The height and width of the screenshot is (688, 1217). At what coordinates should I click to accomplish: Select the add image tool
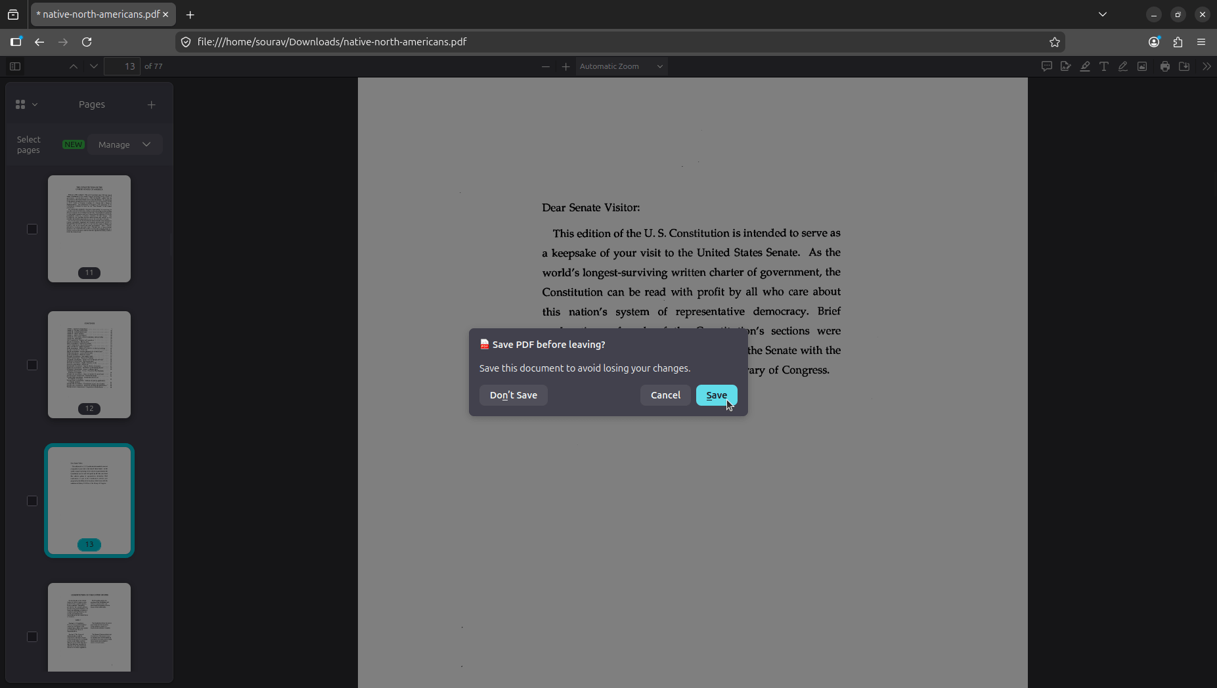tap(1143, 66)
